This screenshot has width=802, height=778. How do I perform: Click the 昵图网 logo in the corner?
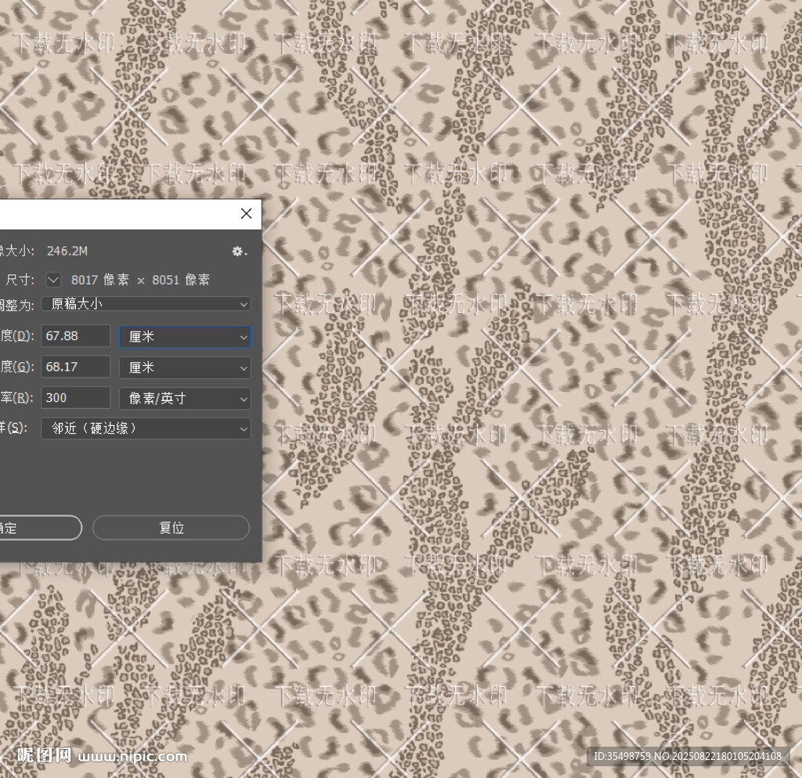coord(44,756)
